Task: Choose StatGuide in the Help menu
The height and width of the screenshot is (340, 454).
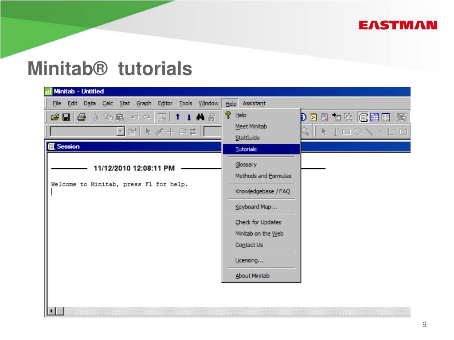Action: 247,138
